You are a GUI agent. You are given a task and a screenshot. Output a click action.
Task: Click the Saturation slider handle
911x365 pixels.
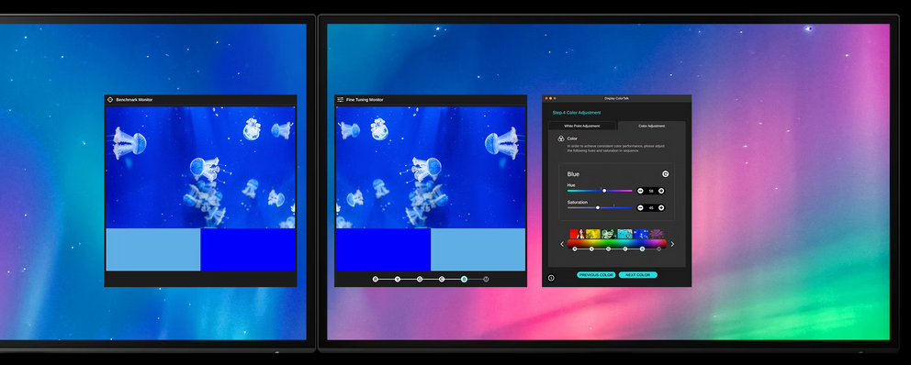(x=598, y=208)
